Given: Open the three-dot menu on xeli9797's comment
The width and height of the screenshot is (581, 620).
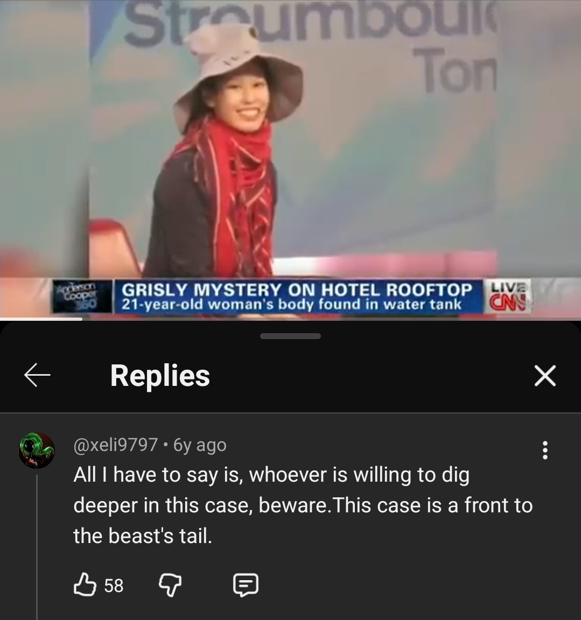Looking at the screenshot, I should pos(544,450).
